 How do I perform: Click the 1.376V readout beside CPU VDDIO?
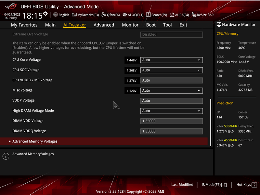(x=132, y=81)
